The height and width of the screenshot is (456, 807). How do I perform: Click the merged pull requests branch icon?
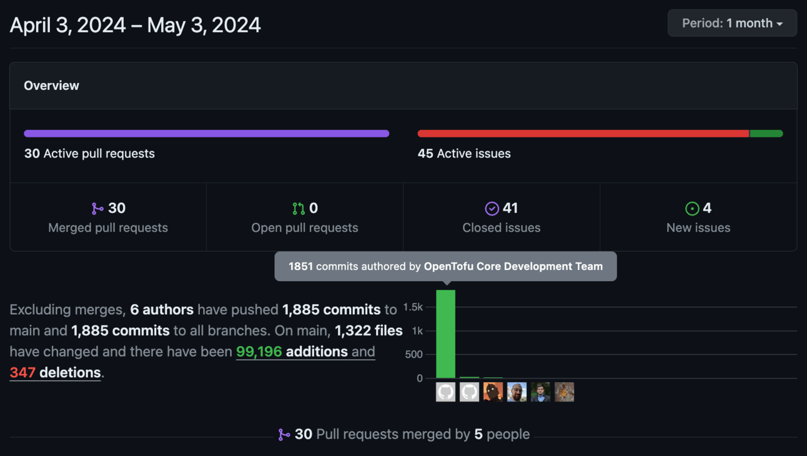coord(97,208)
